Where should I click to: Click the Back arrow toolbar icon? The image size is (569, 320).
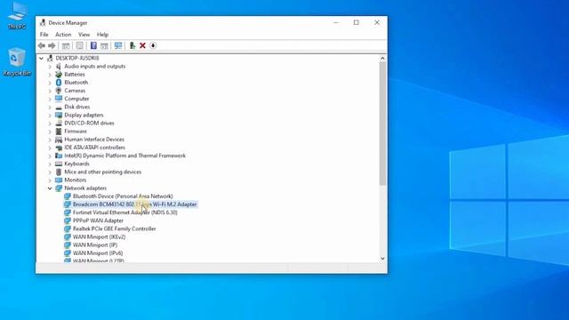pyautogui.click(x=42, y=45)
